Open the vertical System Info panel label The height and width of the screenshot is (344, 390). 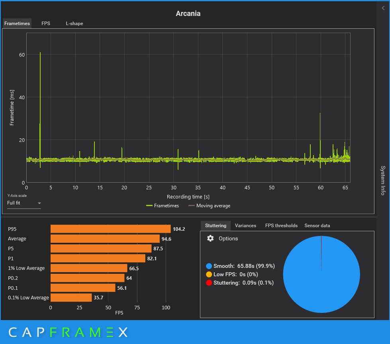(383, 181)
